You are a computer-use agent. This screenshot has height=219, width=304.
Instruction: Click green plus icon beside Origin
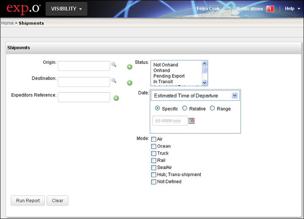coord(130,67)
